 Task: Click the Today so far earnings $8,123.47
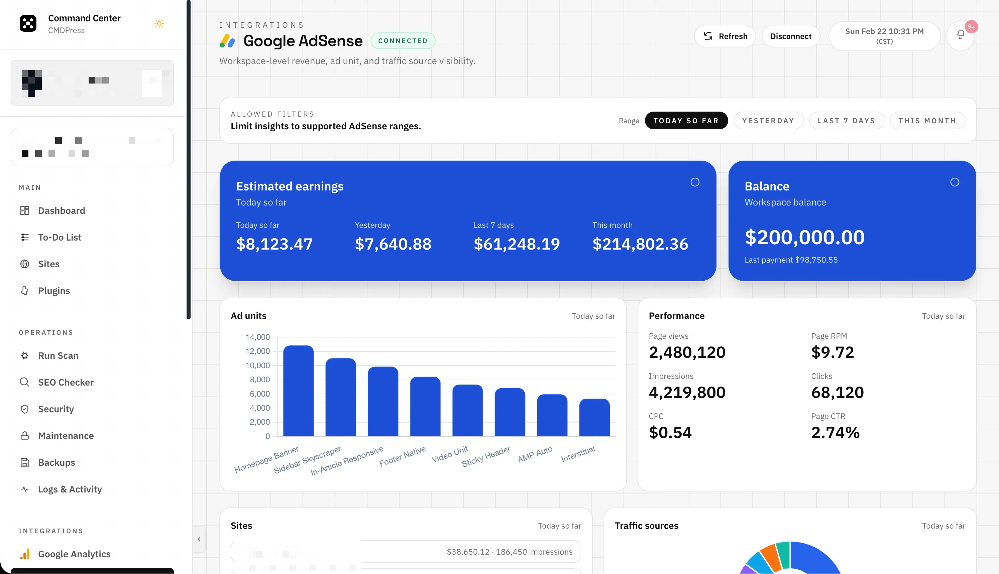[274, 244]
